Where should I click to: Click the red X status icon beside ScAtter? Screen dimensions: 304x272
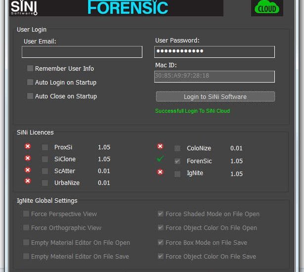click(x=28, y=170)
